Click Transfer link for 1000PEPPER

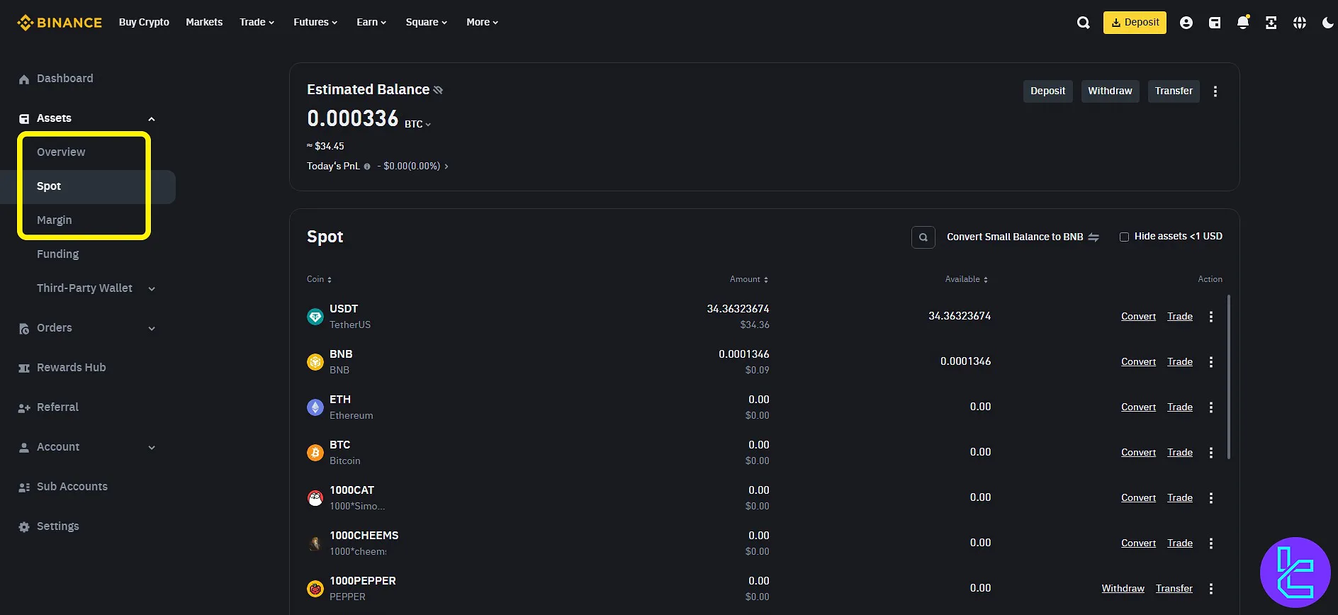(1174, 589)
